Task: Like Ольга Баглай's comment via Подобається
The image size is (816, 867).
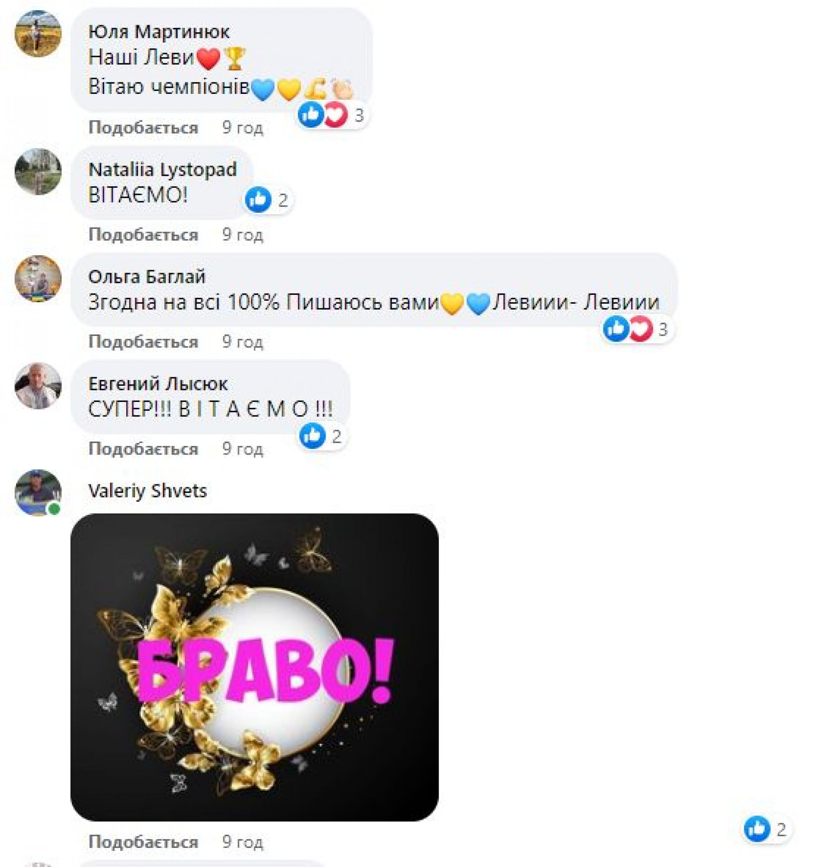Action: point(144,342)
